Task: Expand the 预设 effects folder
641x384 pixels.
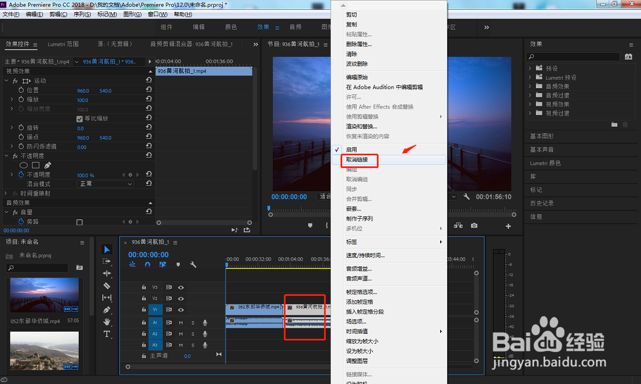Action: click(530, 68)
